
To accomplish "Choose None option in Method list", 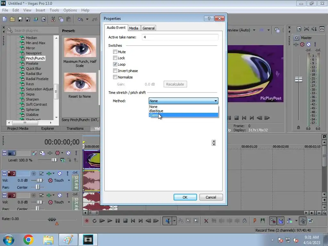I will coord(184,107).
